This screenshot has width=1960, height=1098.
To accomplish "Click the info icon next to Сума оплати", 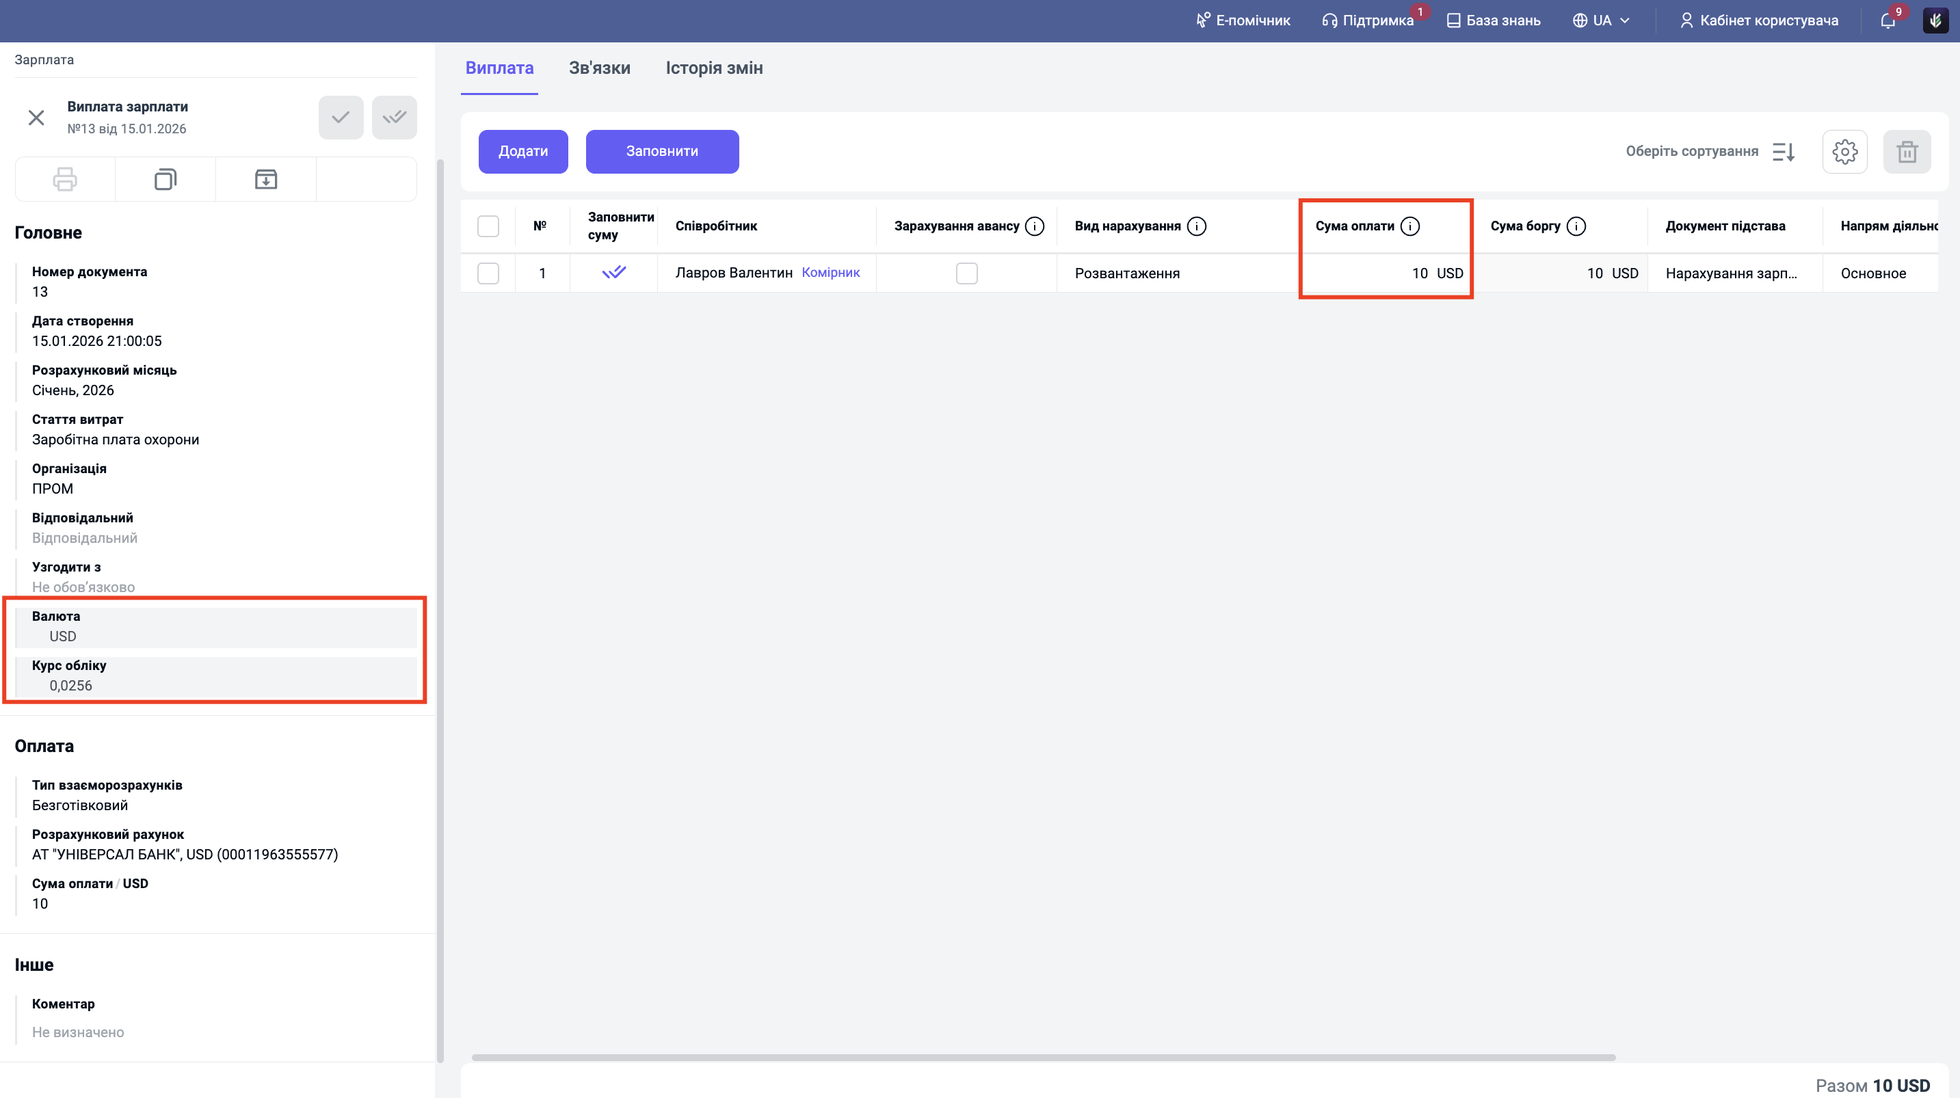I will point(1410,226).
